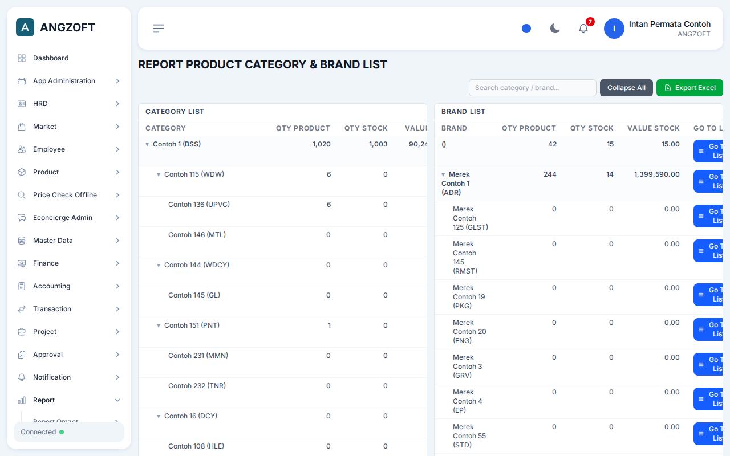Click Go To List for Merek Contoh 19 (PKG)
The width and height of the screenshot is (730, 456).
click(708, 295)
